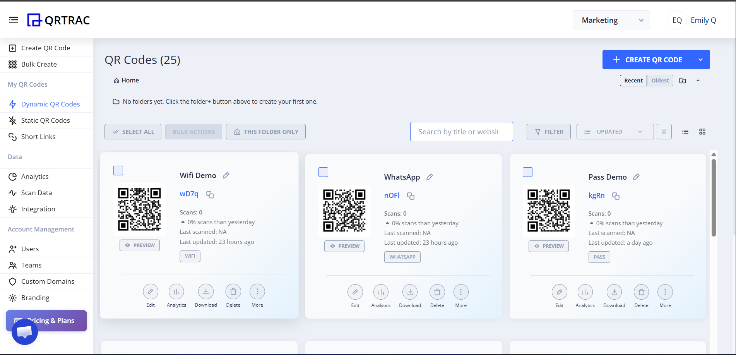Click SELECT ALL button

click(133, 132)
